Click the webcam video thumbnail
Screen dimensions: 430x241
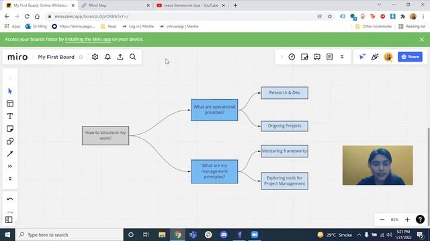coord(378,165)
